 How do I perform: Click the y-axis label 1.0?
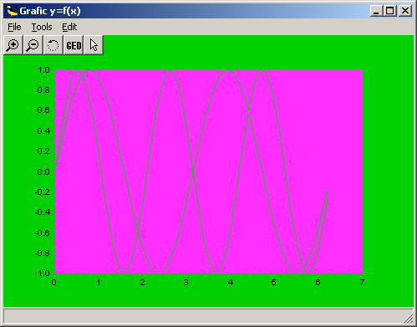pyautogui.click(x=43, y=70)
